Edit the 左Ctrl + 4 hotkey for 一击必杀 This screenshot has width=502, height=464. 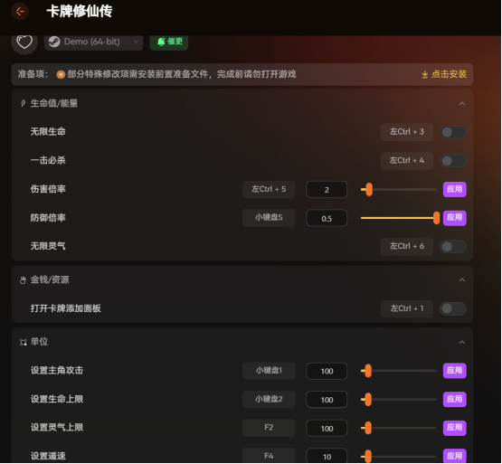(407, 160)
